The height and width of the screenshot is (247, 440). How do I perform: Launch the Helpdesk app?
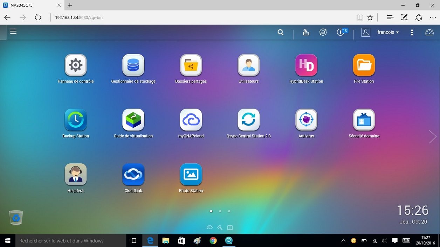76,174
